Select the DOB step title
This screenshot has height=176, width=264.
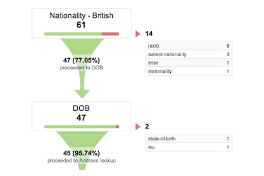point(81,108)
